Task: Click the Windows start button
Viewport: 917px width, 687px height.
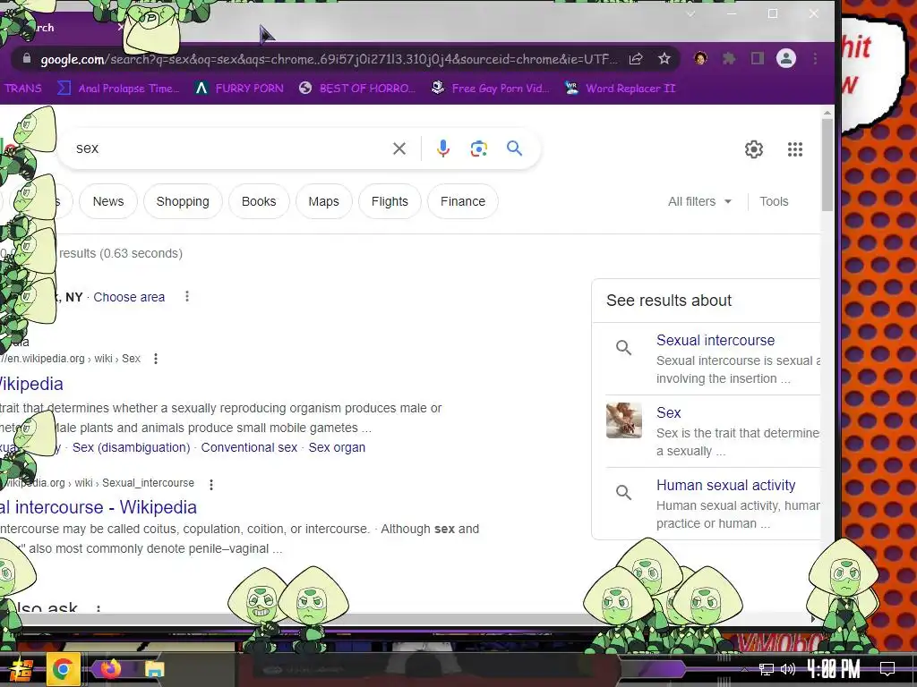Action: click(21, 670)
